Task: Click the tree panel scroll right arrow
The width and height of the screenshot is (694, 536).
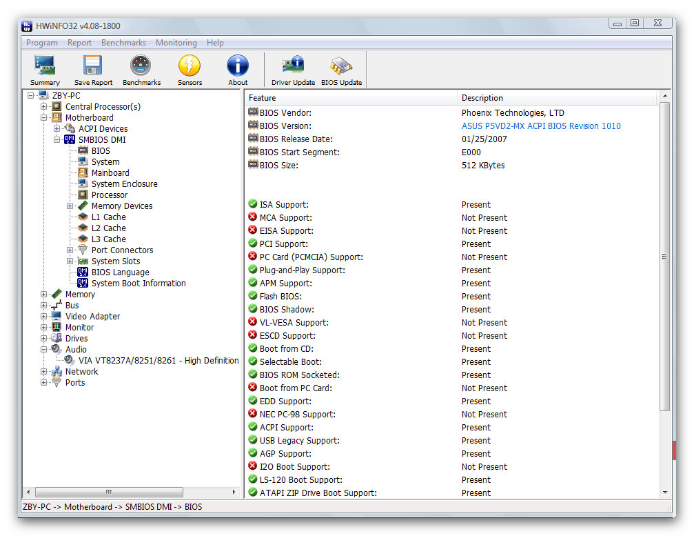Action: click(x=234, y=492)
